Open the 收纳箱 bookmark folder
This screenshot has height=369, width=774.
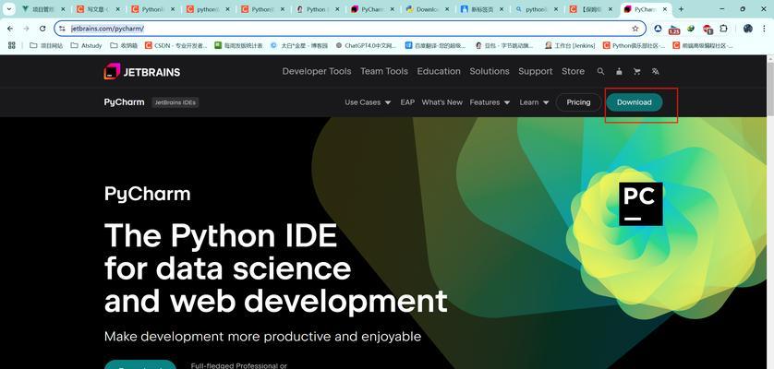click(x=124, y=45)
